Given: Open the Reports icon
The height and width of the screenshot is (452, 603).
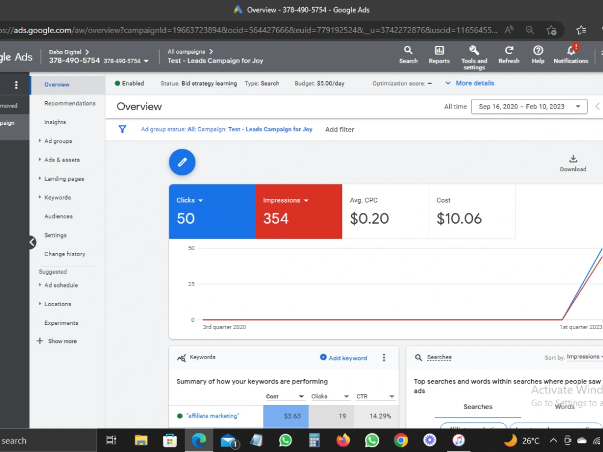Looking at the screenshot, I should [439, 55].
